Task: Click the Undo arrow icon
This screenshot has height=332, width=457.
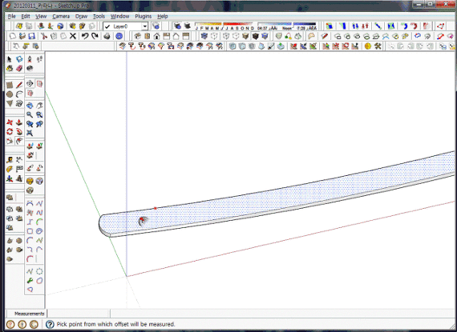Action: coord(85,36)
